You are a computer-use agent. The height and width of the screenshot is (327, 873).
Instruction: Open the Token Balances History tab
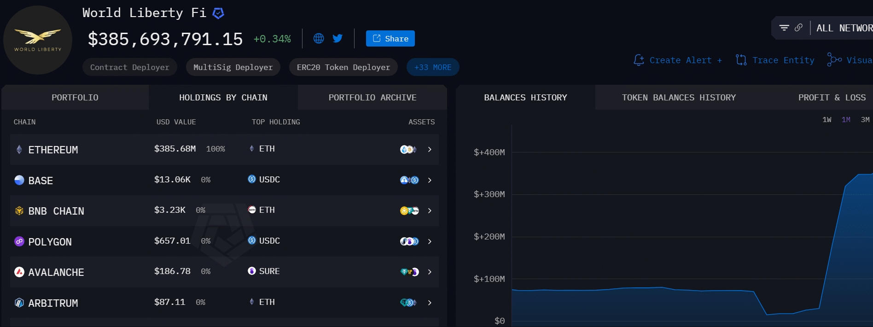click(x=679, y=98)
